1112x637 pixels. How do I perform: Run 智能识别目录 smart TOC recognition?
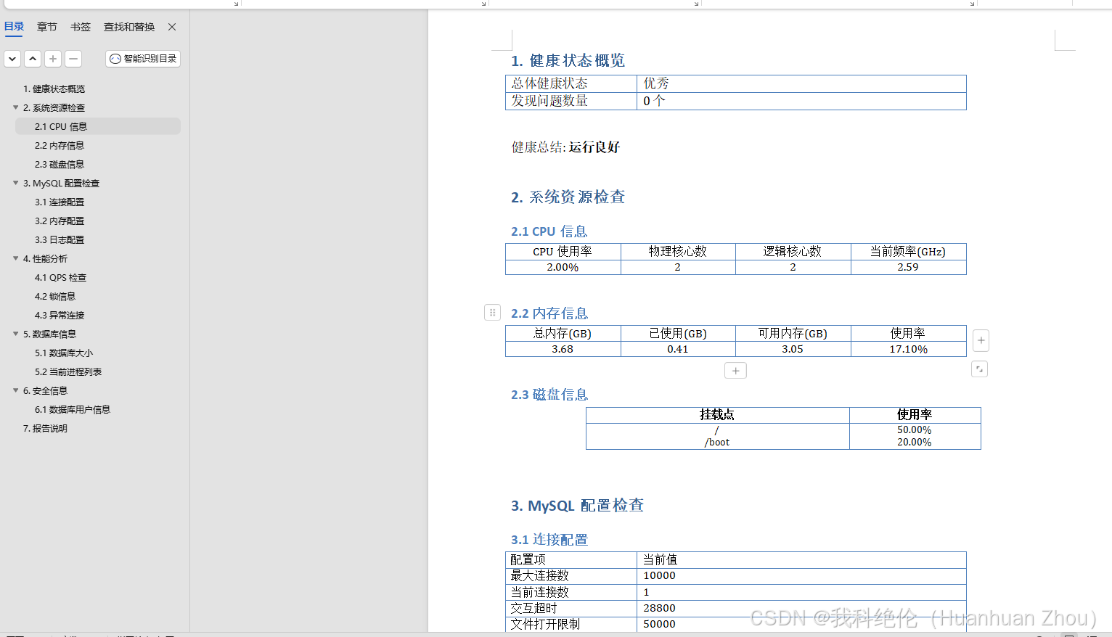pyautogui.click(x=142, y=58)
